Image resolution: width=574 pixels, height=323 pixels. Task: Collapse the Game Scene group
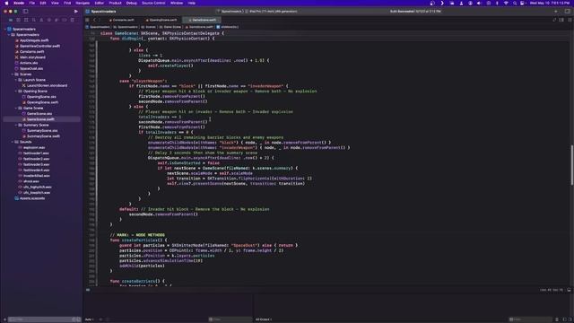point(16,108)
